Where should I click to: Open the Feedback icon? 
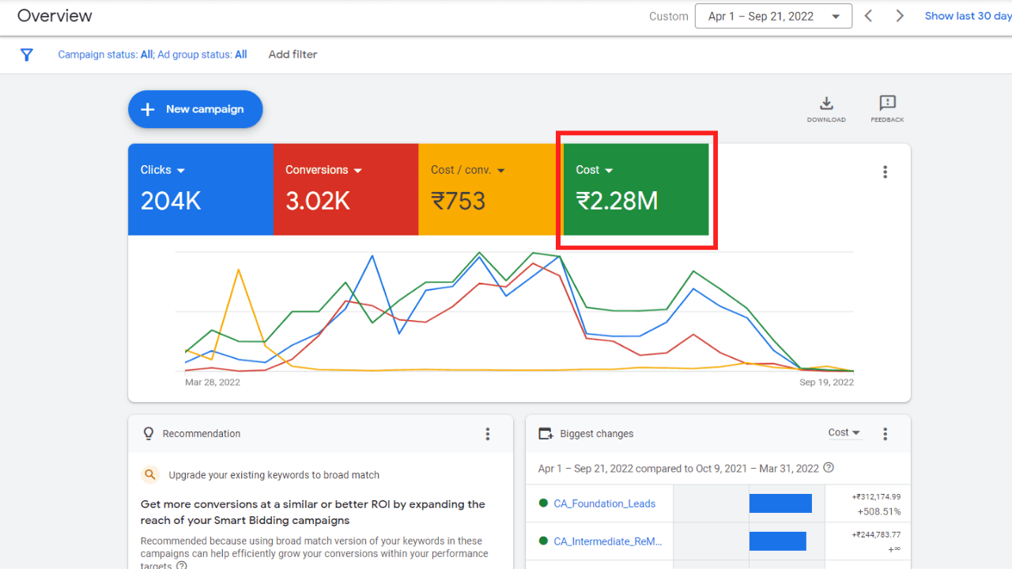[887, 104]
